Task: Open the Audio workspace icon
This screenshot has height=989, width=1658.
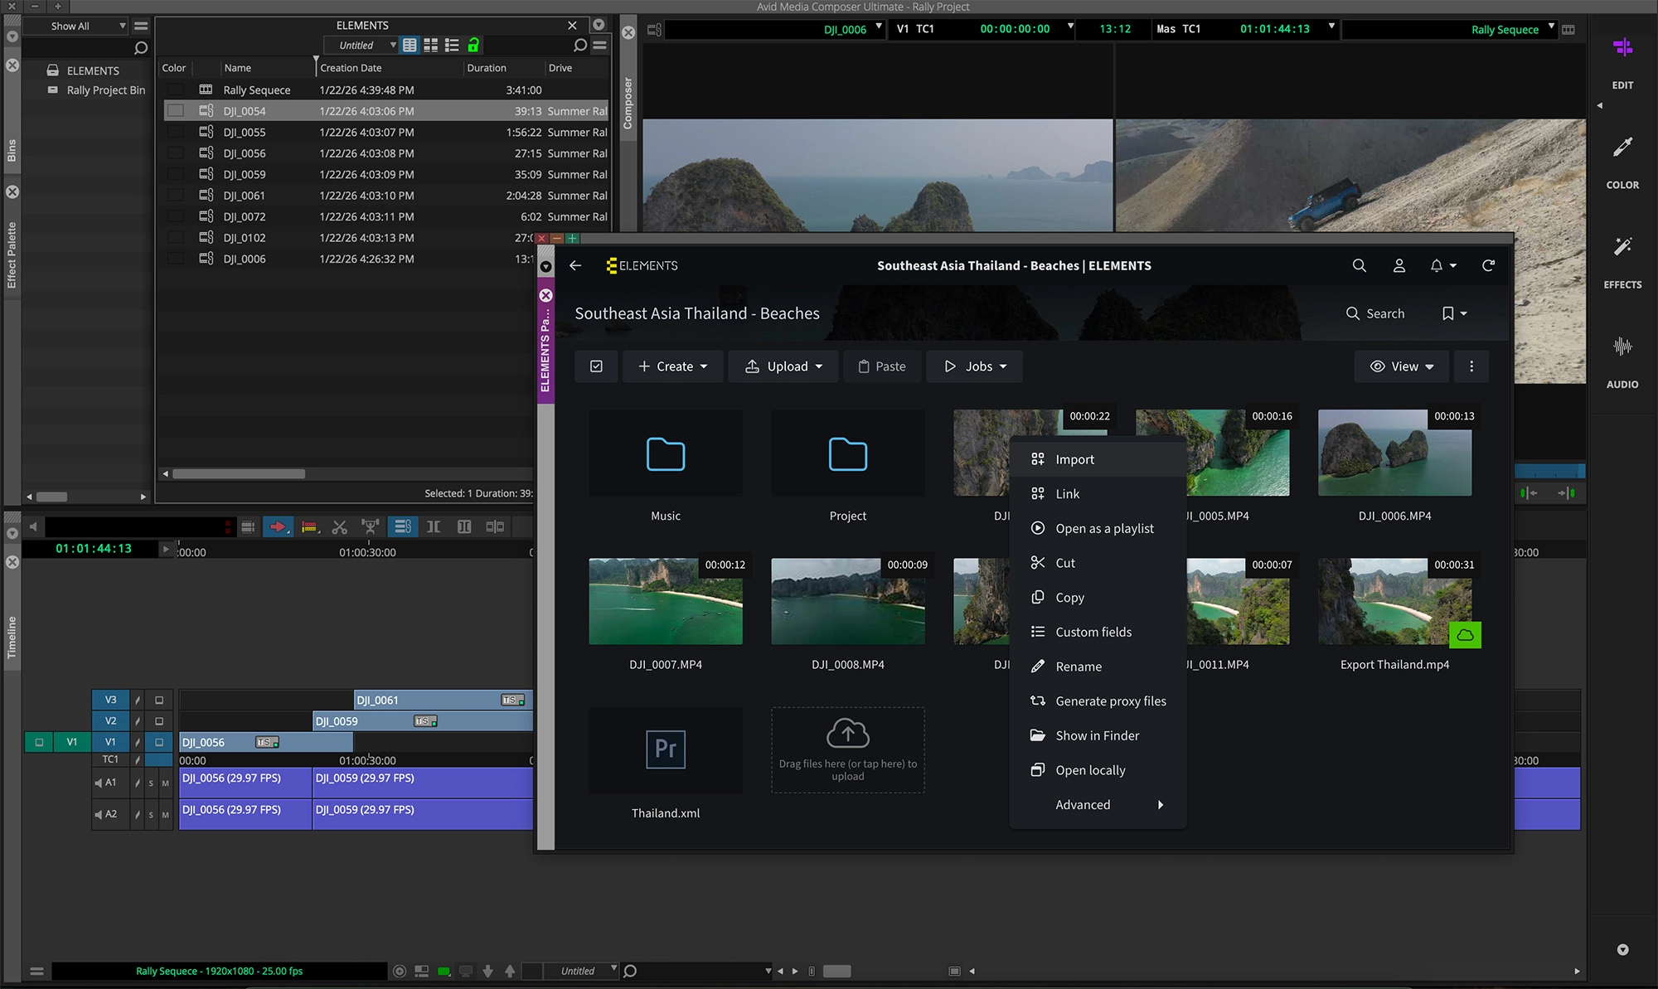Action: coord(1622,347)
